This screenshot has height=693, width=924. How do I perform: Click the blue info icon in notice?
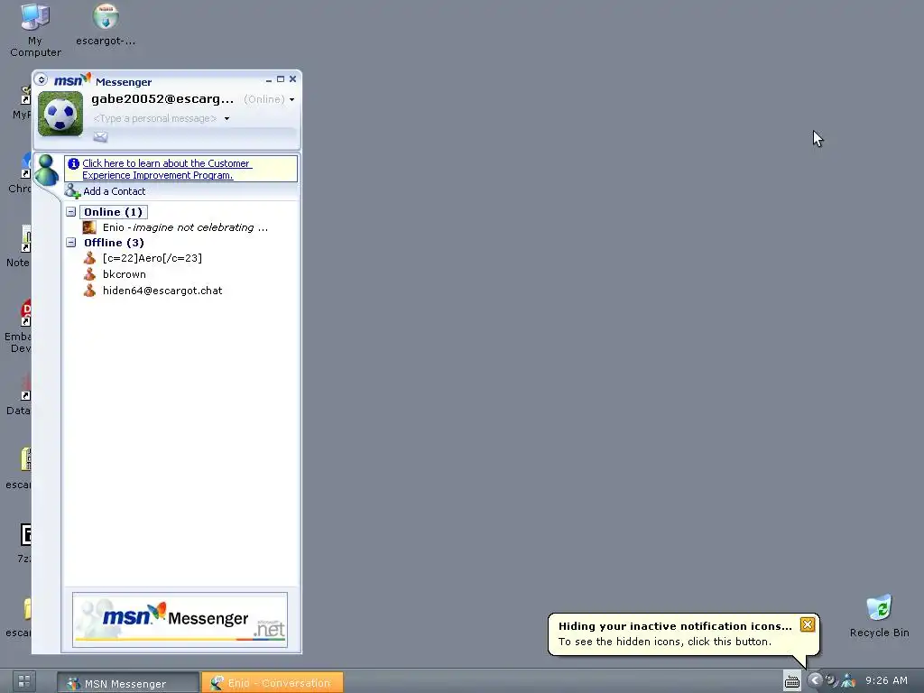74,164
